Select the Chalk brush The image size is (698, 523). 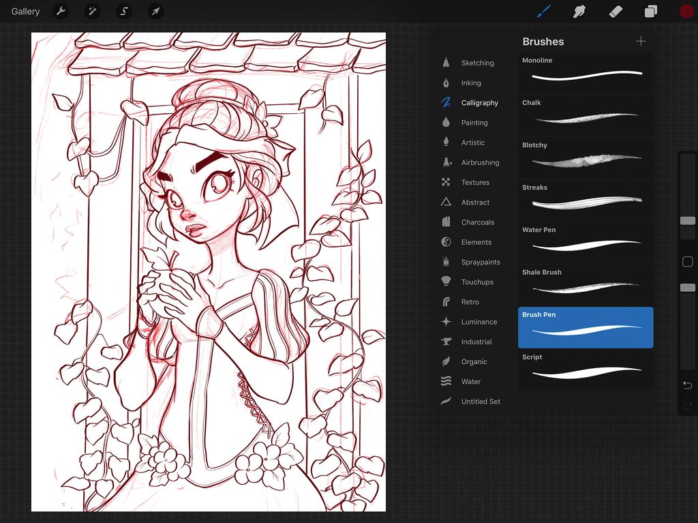585,115
